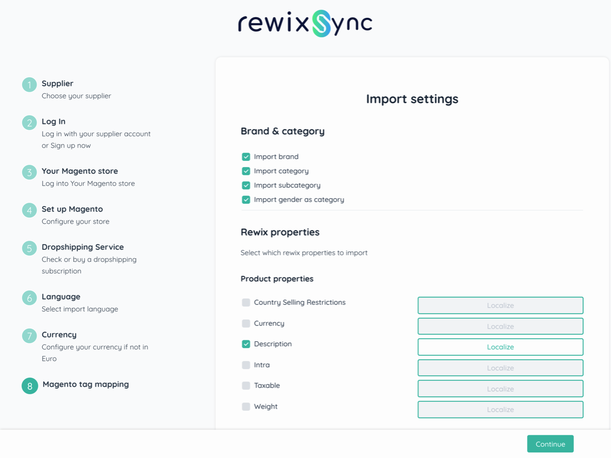Tick the Weight property checkbox
This screenshot has width=611, height=458.
tap(246, 407)
